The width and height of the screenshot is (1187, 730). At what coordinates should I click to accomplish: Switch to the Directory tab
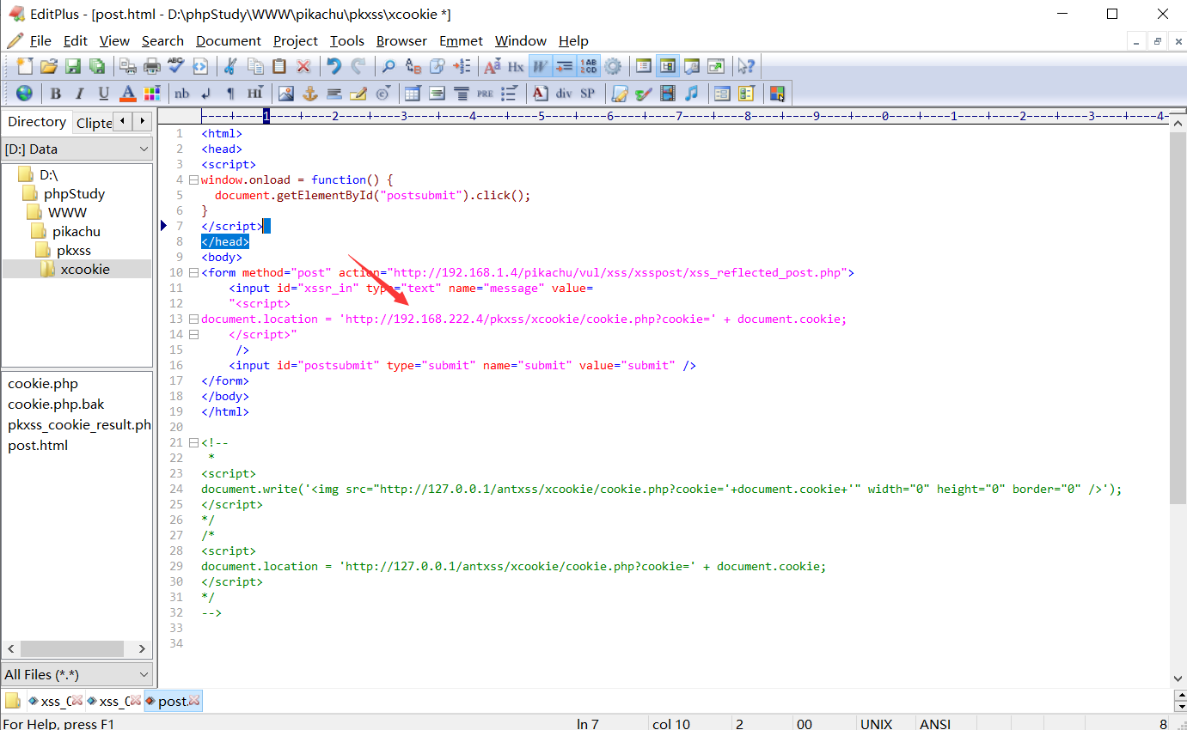[37, 122]
